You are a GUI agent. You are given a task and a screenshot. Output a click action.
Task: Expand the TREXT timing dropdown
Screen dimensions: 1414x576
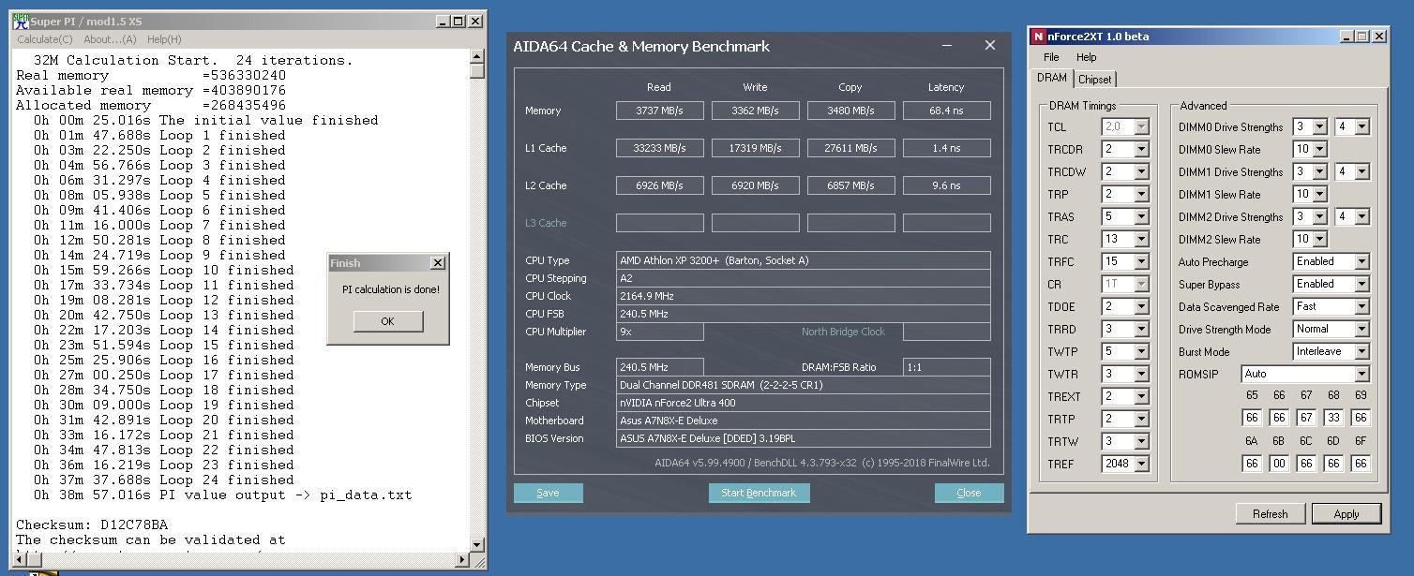pyautogui.click(x=1141, y=396)
